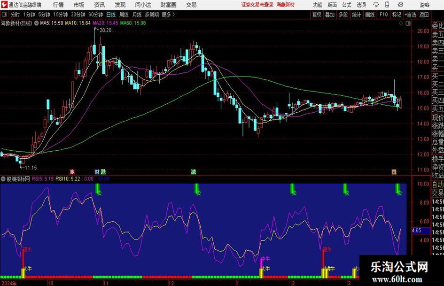
Task: Click the 复权 button
Action: tap(317, 15)
